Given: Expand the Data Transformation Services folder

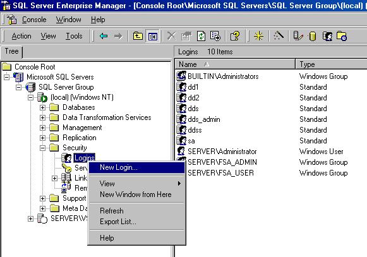Looking at the screenshot, I should point(42,117).
